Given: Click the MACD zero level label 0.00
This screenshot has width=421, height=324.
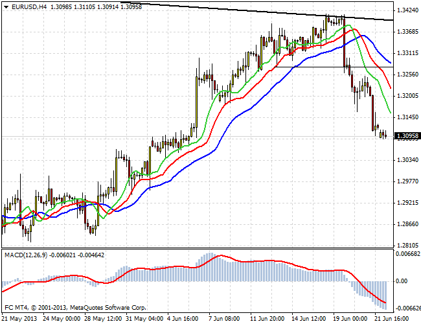Looking at the screenshot, I should 402,281.
